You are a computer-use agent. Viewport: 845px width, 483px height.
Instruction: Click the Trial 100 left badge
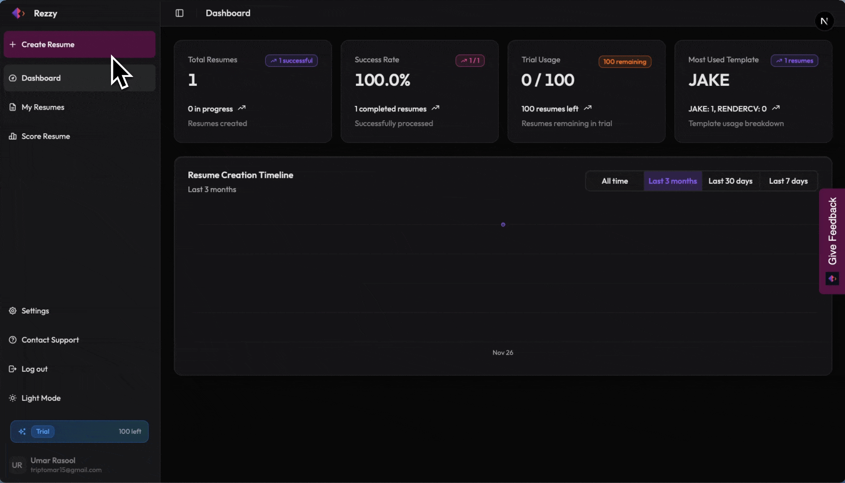[79, 432]
